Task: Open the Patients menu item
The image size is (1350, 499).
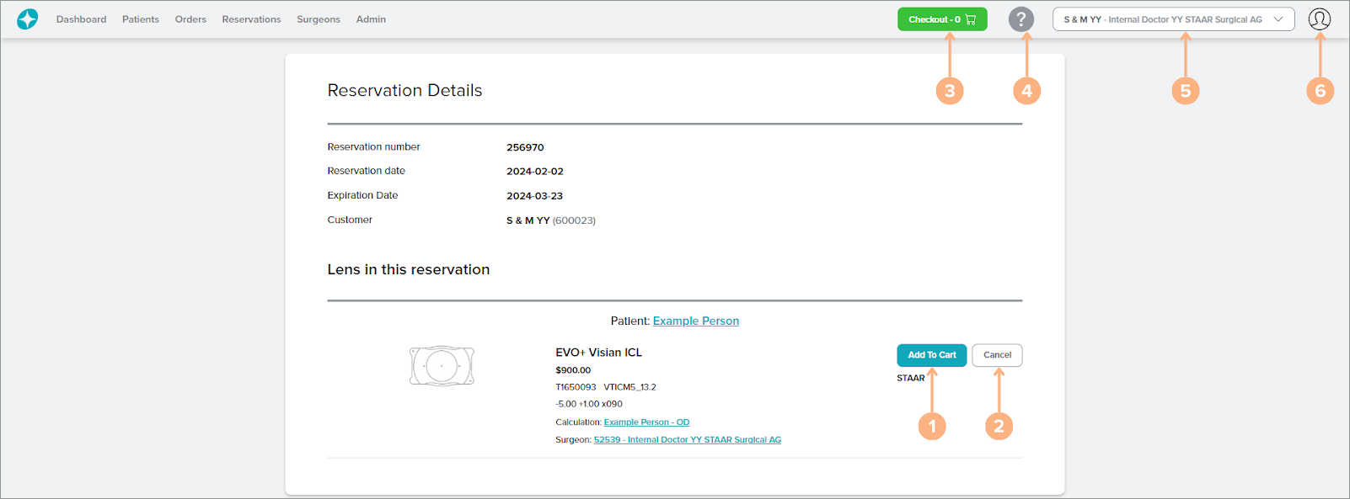Action: [140, 19]
